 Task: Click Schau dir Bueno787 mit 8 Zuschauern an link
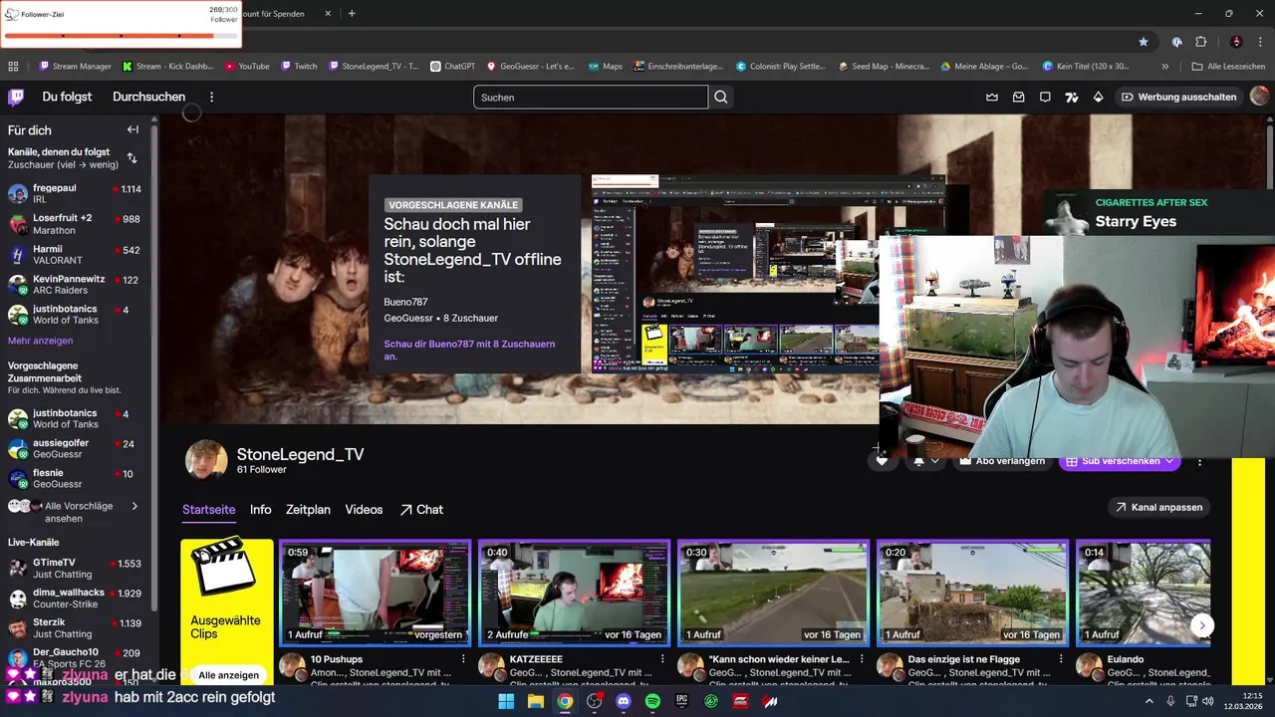pos(469,350)
